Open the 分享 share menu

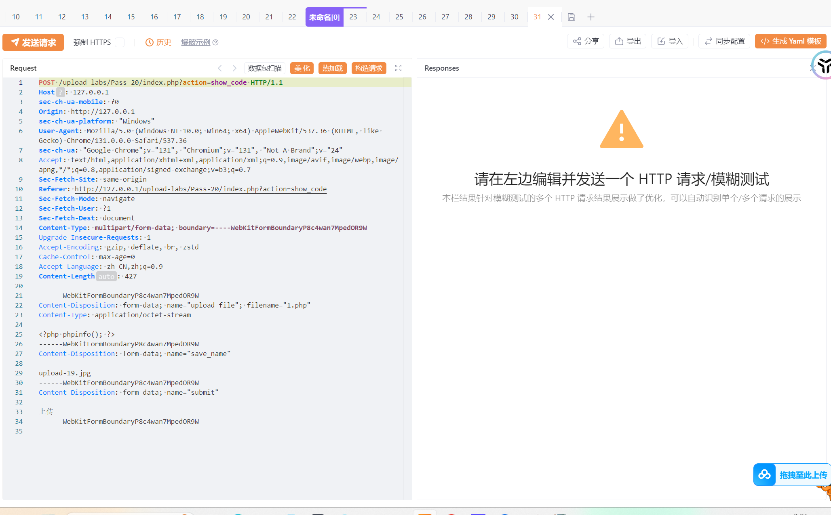tap(586, 41)
